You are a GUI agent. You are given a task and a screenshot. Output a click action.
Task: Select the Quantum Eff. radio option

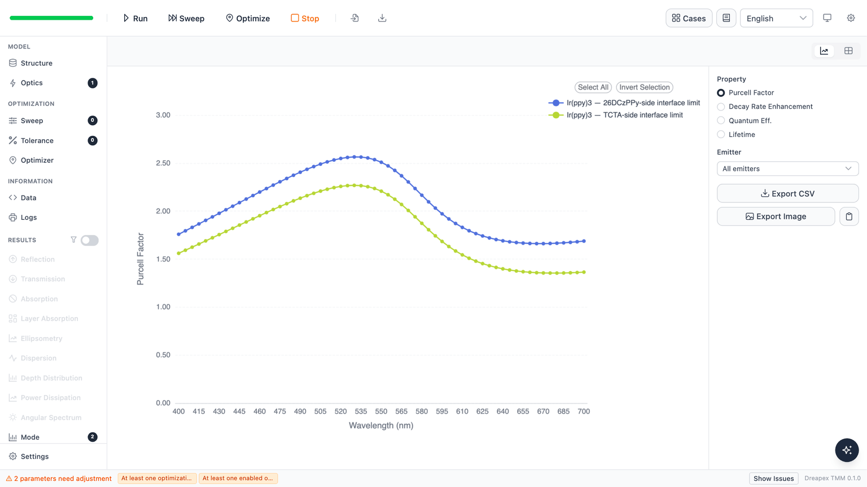[721, 120]
